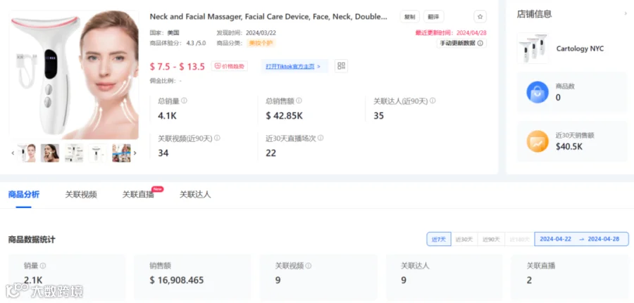Click info icon next to 总销量

pos(184,101)
